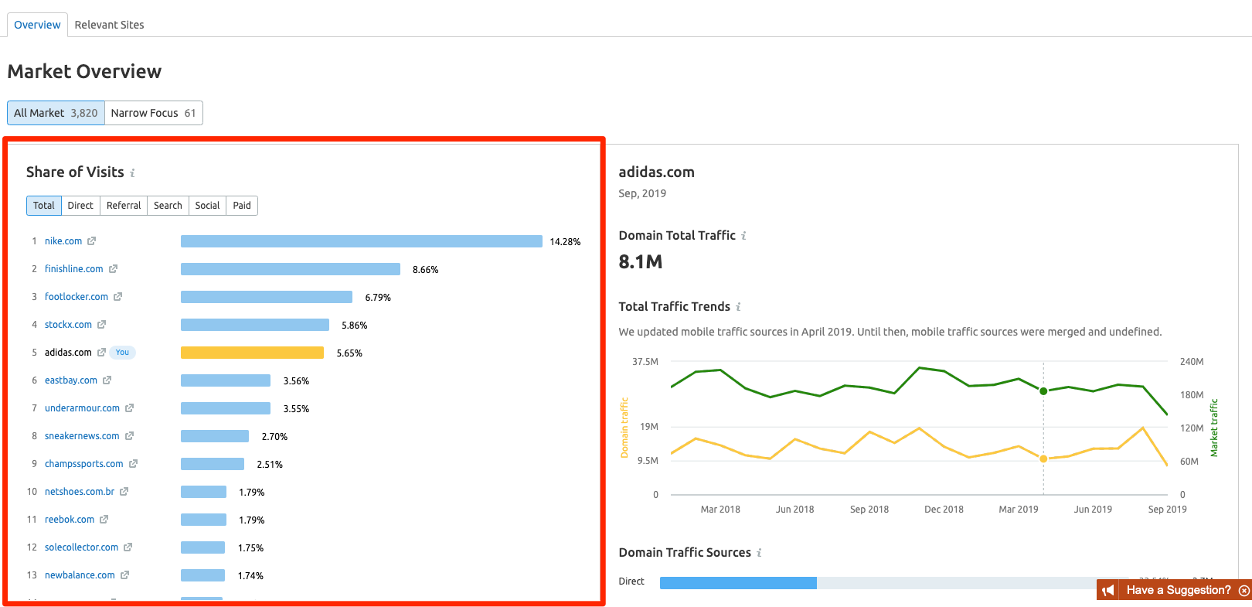Open external link icon next to eastbay.com
Viewport: 1252px width, 607px height.
107,380
